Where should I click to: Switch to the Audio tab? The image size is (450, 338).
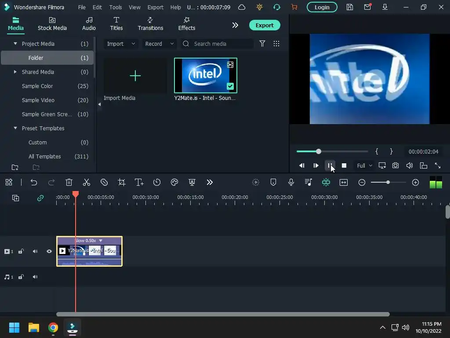point(89,24)
